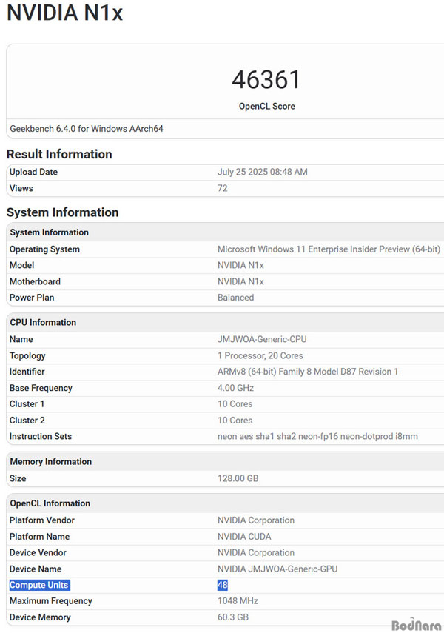Click the highlighted compute units value 48

[x=223, y=585]
